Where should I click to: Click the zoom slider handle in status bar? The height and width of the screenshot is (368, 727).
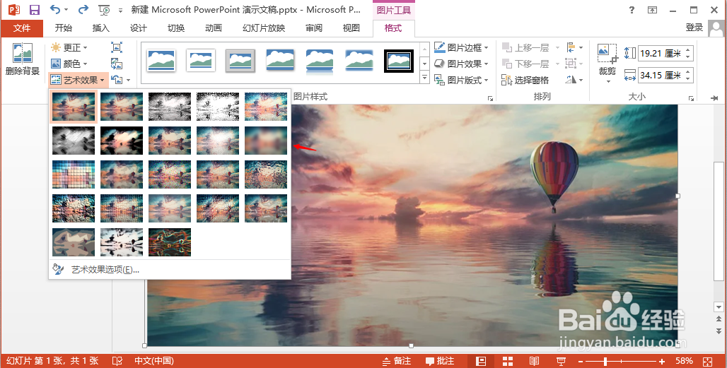606,361
